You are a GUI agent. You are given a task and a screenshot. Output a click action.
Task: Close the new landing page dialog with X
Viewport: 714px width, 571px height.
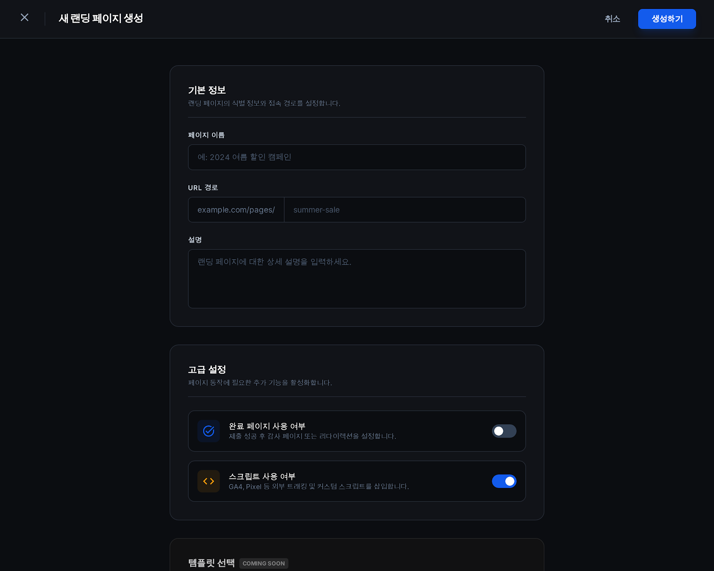[25, 17]
